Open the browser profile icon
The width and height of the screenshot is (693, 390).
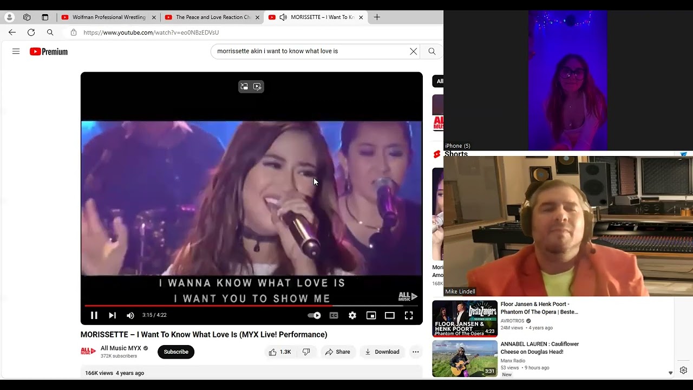(x=9, y=17)
